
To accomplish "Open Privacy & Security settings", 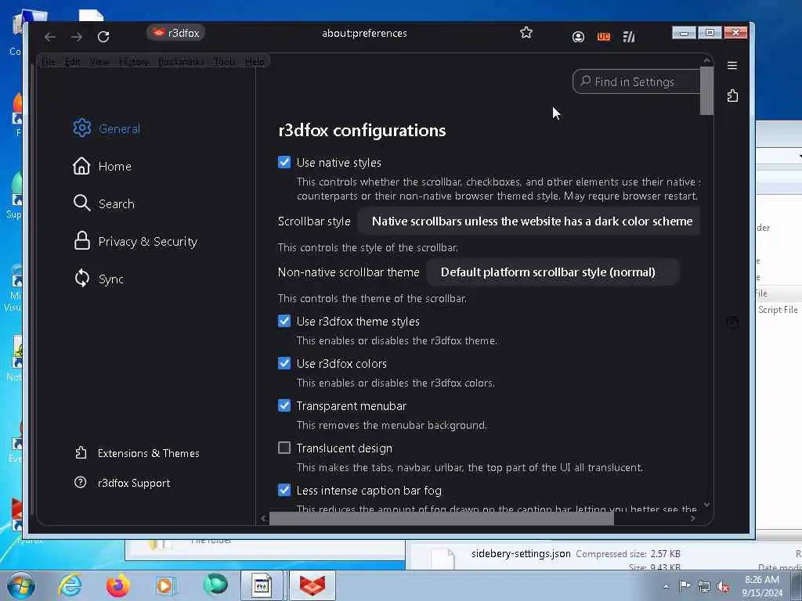I will (148, 241).
